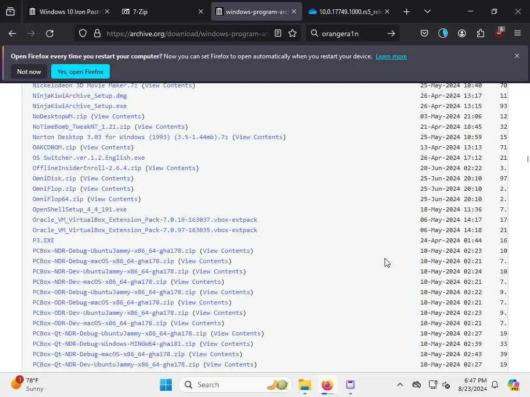530x397 pixels.
Task: Open Norton Desktop 3.03 for Windows .7z
Action: tap(130, 137)
